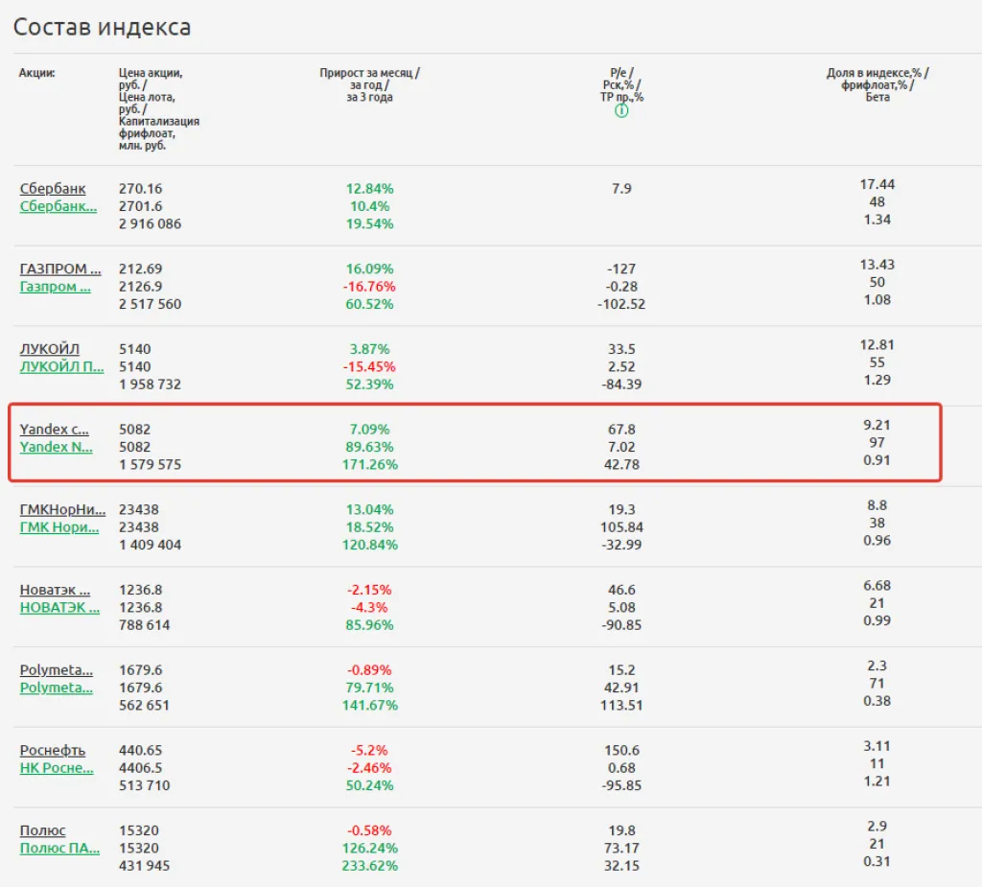Screen dimensions: 982x887
Task: Open the green НОВАТЭК company link
Action: 59,607
